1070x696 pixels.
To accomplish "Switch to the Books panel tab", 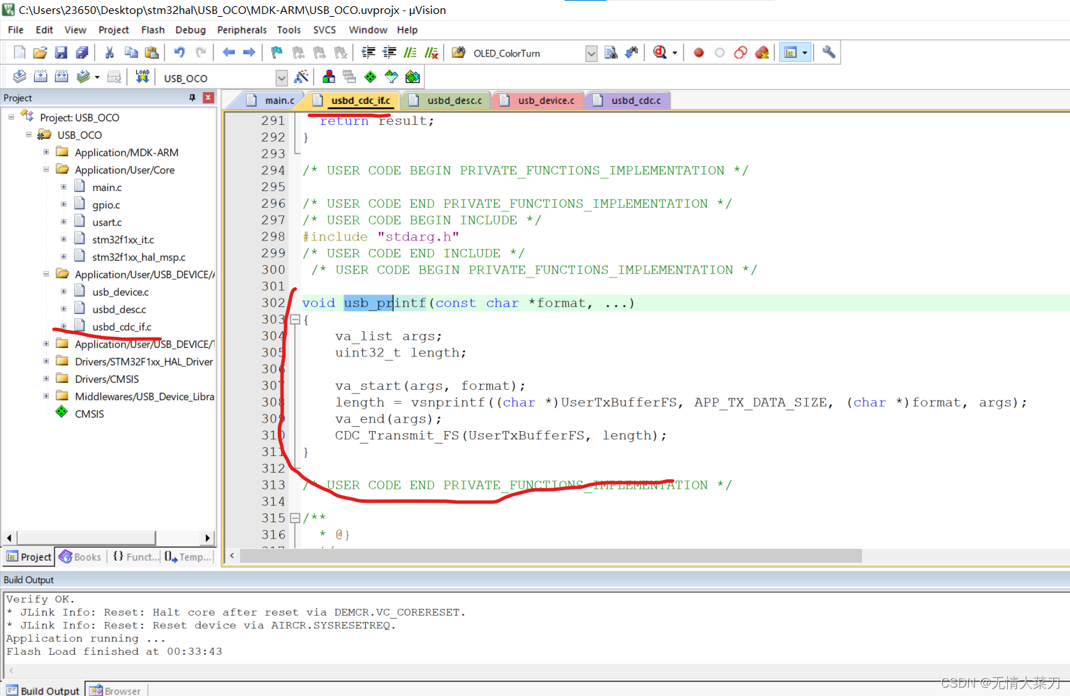I will click(x=80, y=557).
